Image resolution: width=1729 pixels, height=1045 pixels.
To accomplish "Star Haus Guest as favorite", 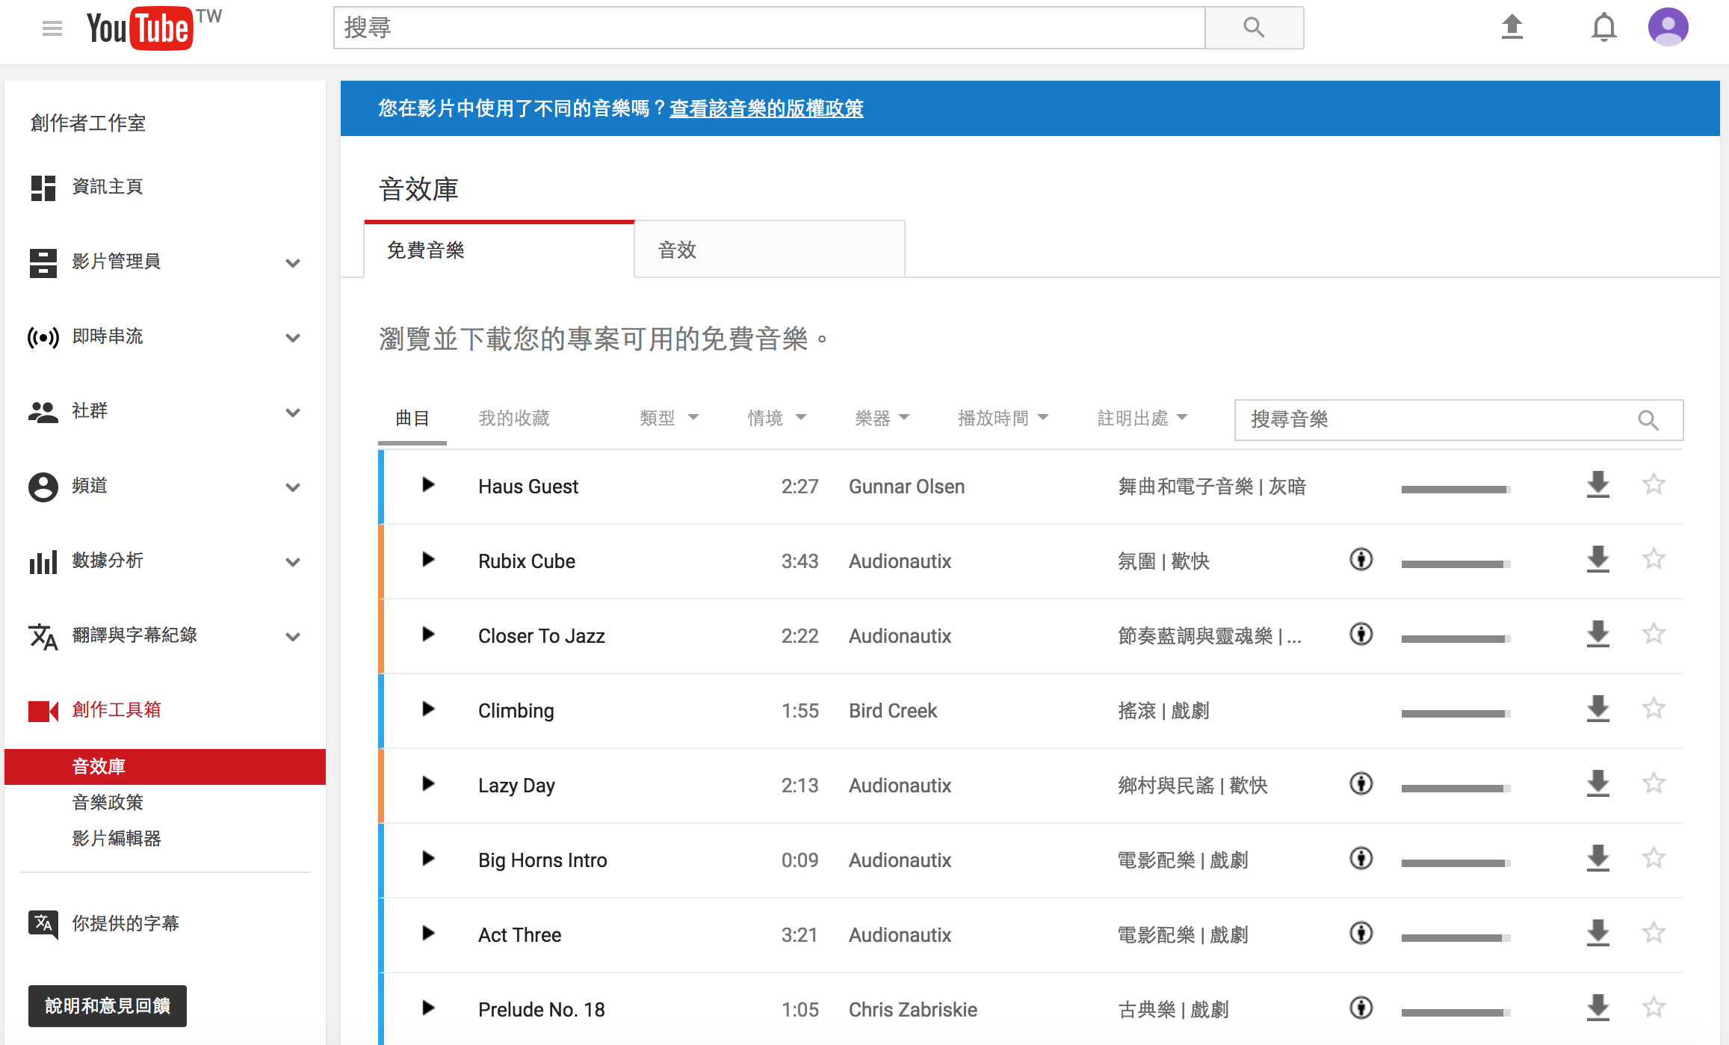I will pos(1654,485).
